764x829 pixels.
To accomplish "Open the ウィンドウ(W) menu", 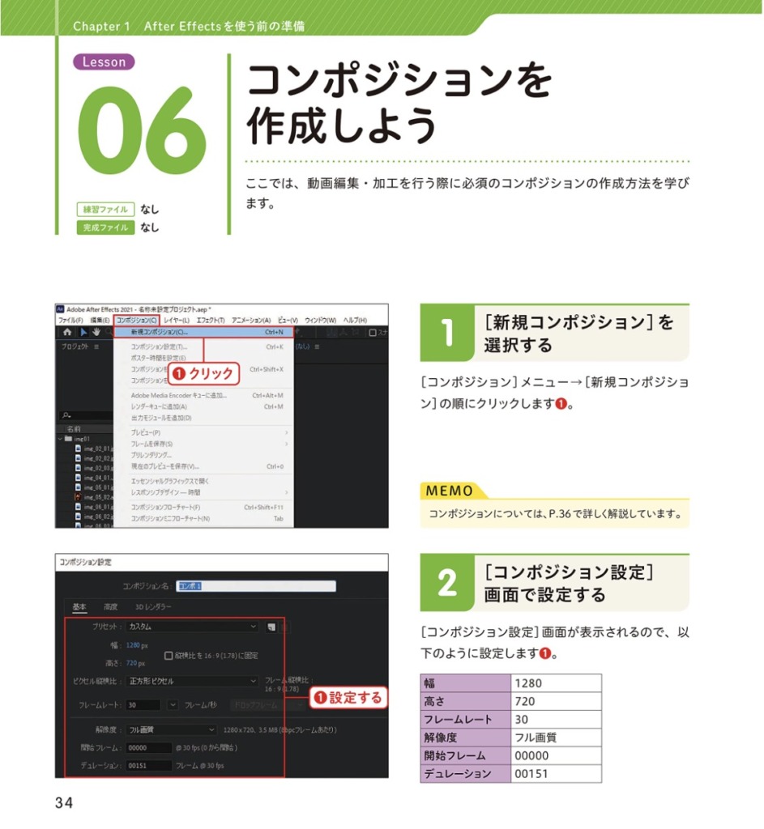I will pos(321,321).
